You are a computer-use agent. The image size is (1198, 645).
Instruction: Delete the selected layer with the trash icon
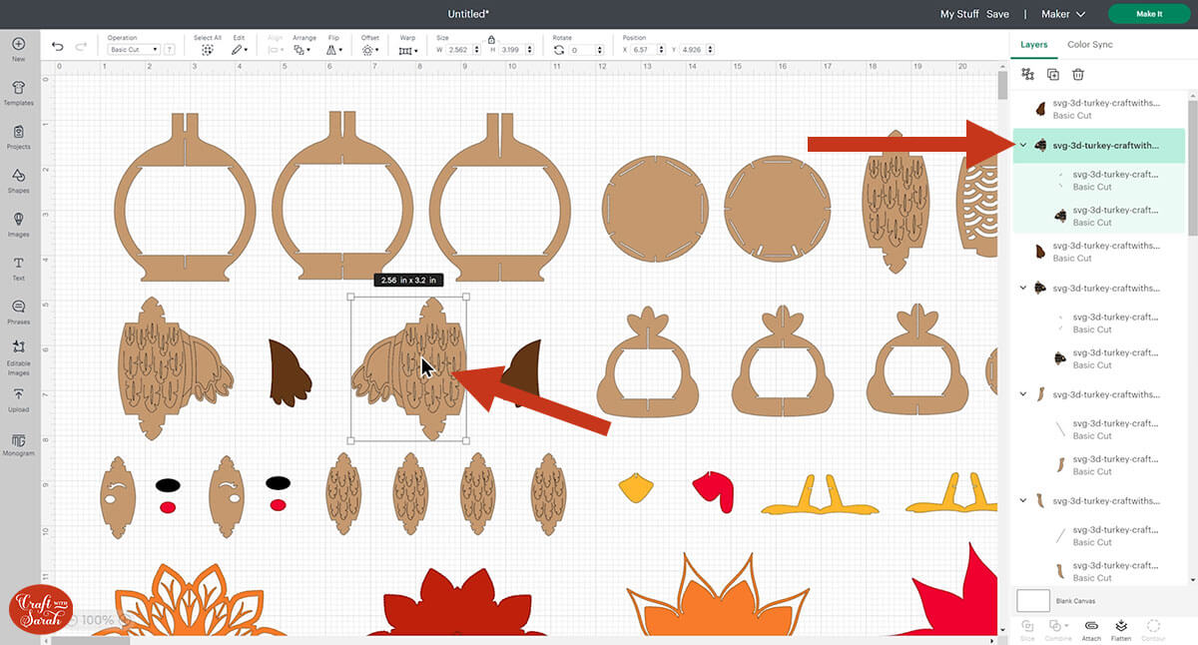click(1078, 75)
